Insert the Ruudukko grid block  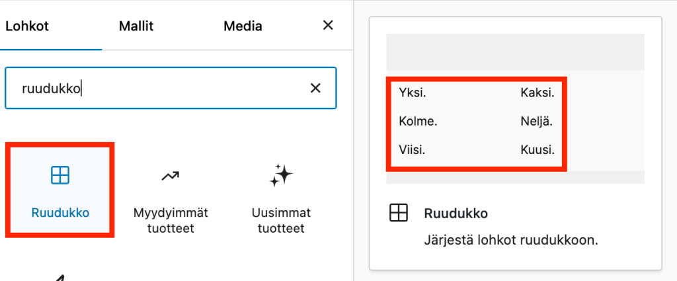60,190
